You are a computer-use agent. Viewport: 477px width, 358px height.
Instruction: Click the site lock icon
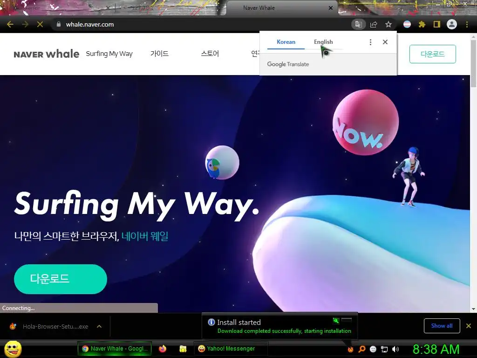coord(59,24)
